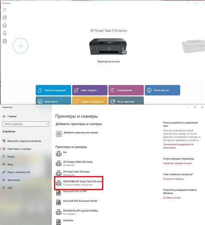Open the Настр. принтера tile
The width and height of the screenshot is (205, 225).
click(x=126, y=101)
